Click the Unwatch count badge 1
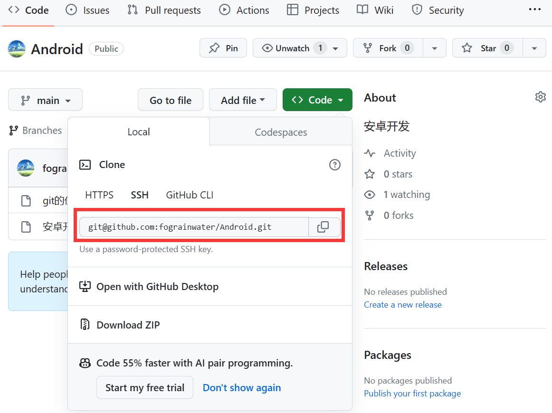This screenshot has height=413, width=552. 320,48
